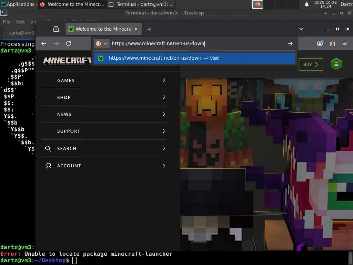The image size is (353, 265).
Task: Click the Firefox icon in the system tray
Action: tap(257, 4)
